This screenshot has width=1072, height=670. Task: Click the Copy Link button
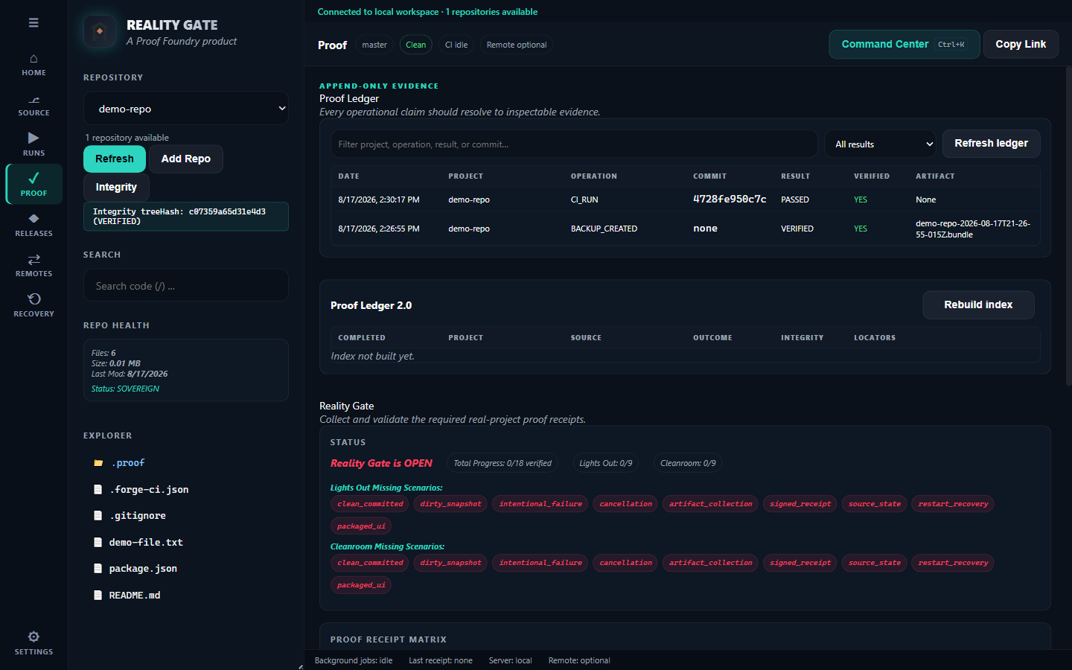click(1021, 44)
